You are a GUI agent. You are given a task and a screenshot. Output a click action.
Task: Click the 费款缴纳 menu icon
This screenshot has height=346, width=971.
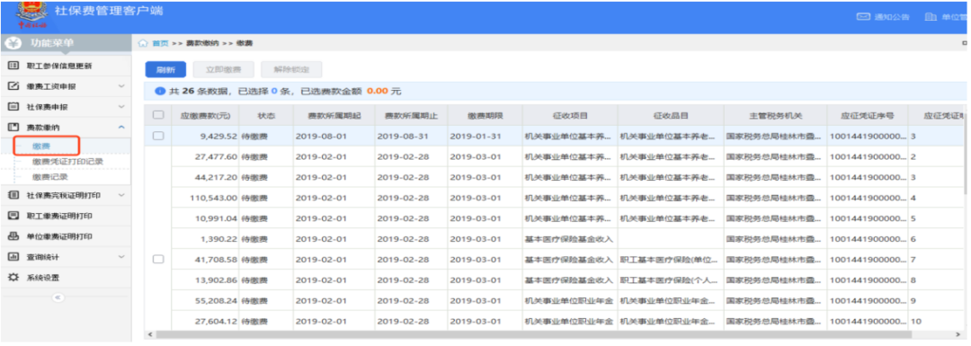pyautogui.click(x=13, y=127)
